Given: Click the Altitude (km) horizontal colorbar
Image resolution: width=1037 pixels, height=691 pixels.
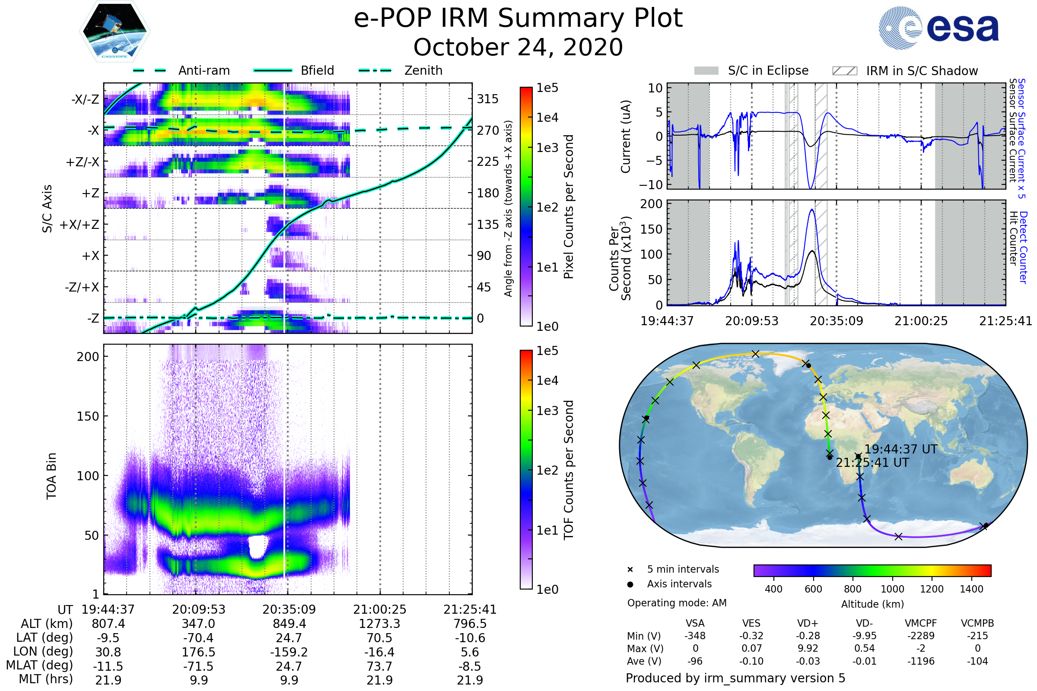Looking at the screenshot, I should click(x=872, y=570).
